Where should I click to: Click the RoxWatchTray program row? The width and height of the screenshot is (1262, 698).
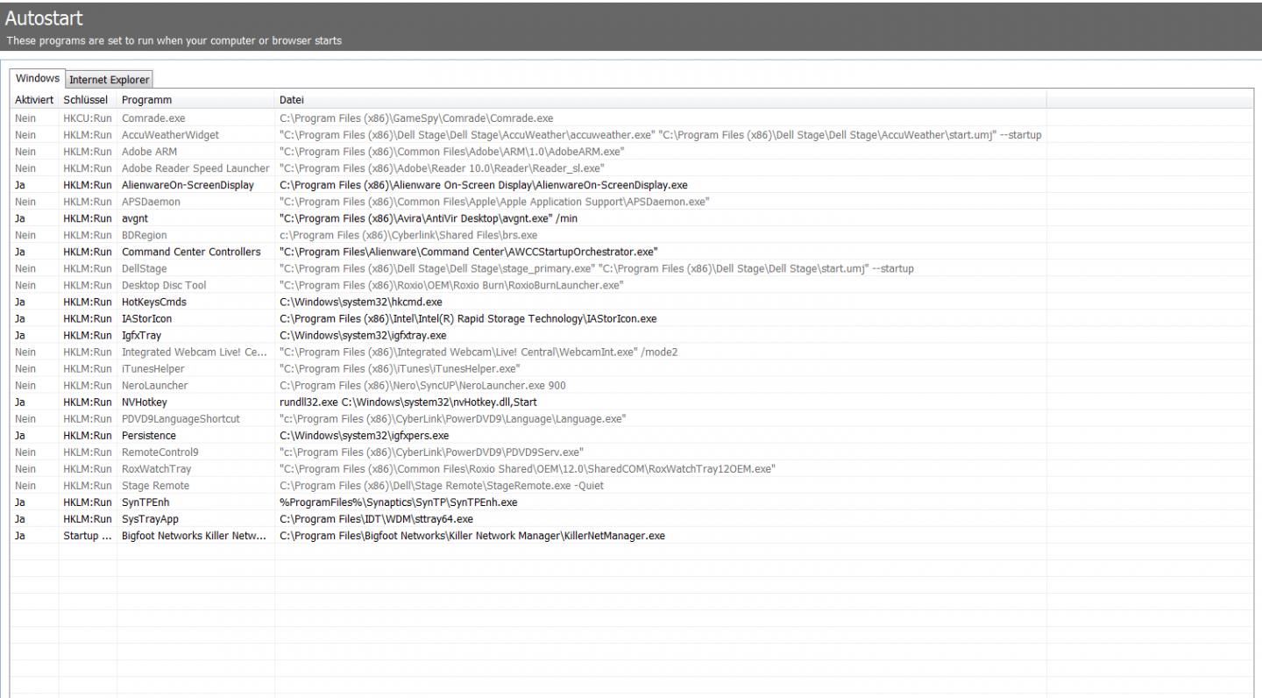click(x=156, y=469)
